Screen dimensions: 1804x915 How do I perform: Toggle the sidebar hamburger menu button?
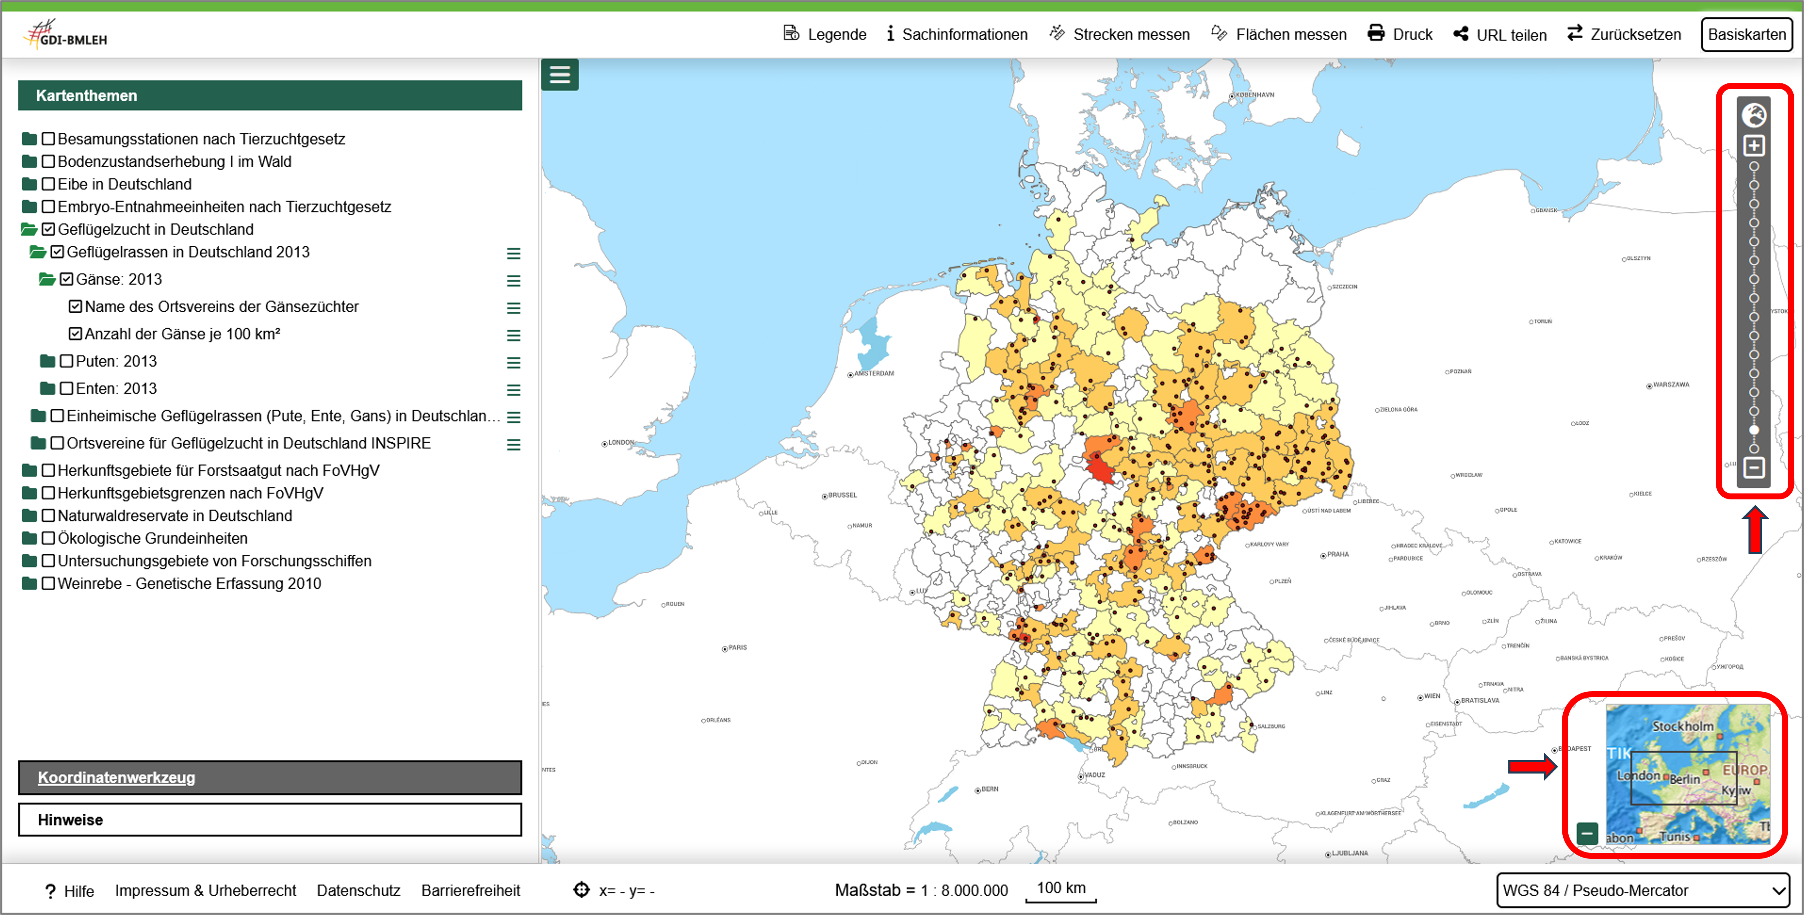click(x=559, y=74)
